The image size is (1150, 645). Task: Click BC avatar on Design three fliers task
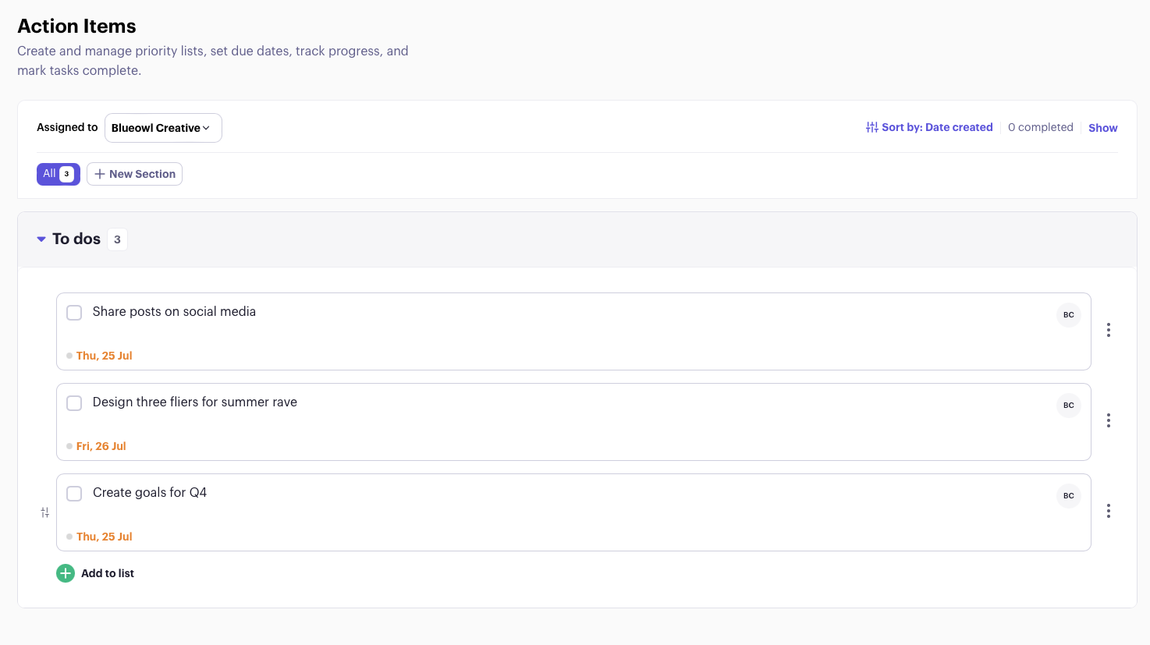pos(1068,406)
